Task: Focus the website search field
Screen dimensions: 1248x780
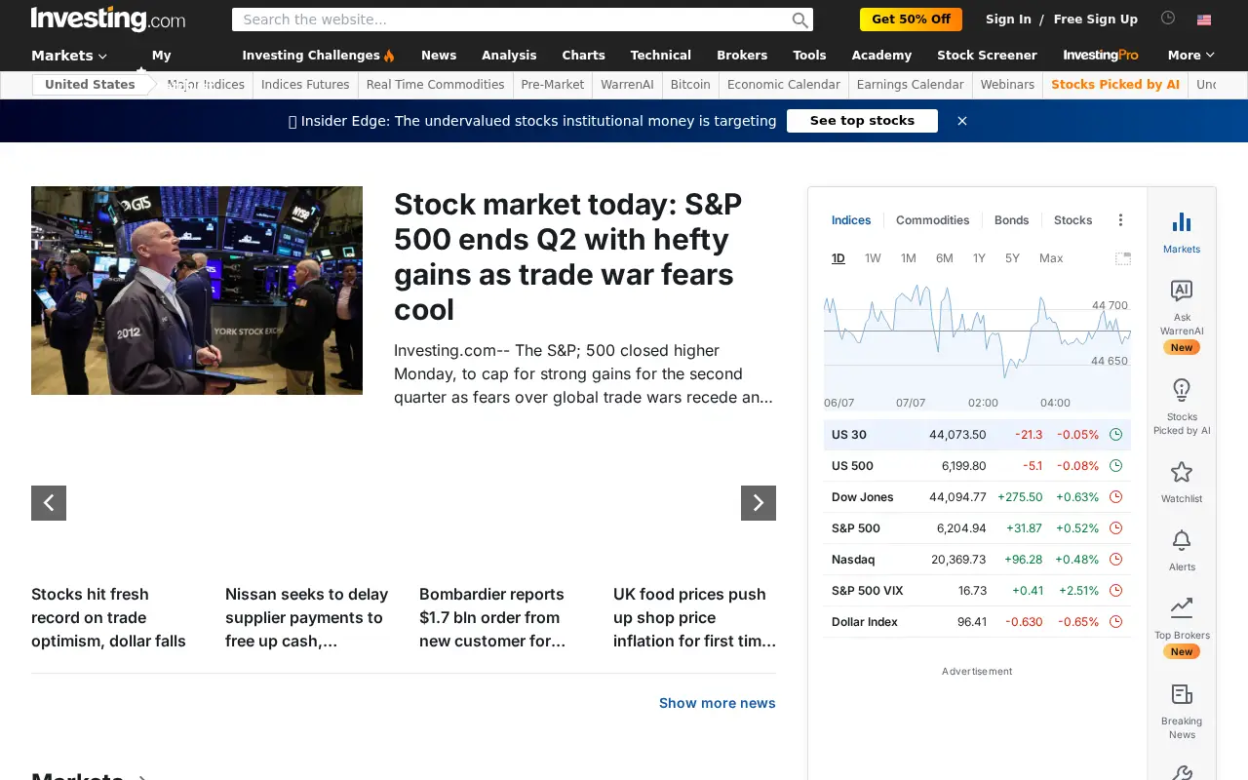Action: pyautogui.click(x=512, y=19)
